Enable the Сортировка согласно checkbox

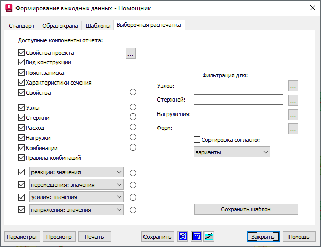197,139
